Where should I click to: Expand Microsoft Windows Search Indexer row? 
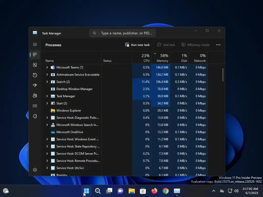(x=47, y=125)
